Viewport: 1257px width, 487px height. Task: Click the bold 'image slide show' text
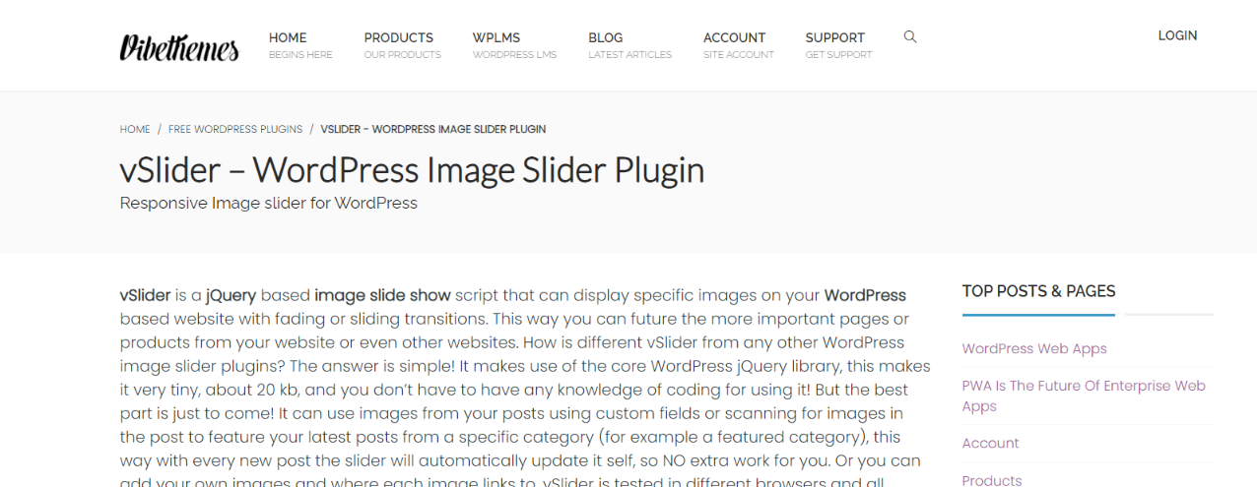point(382,295)
